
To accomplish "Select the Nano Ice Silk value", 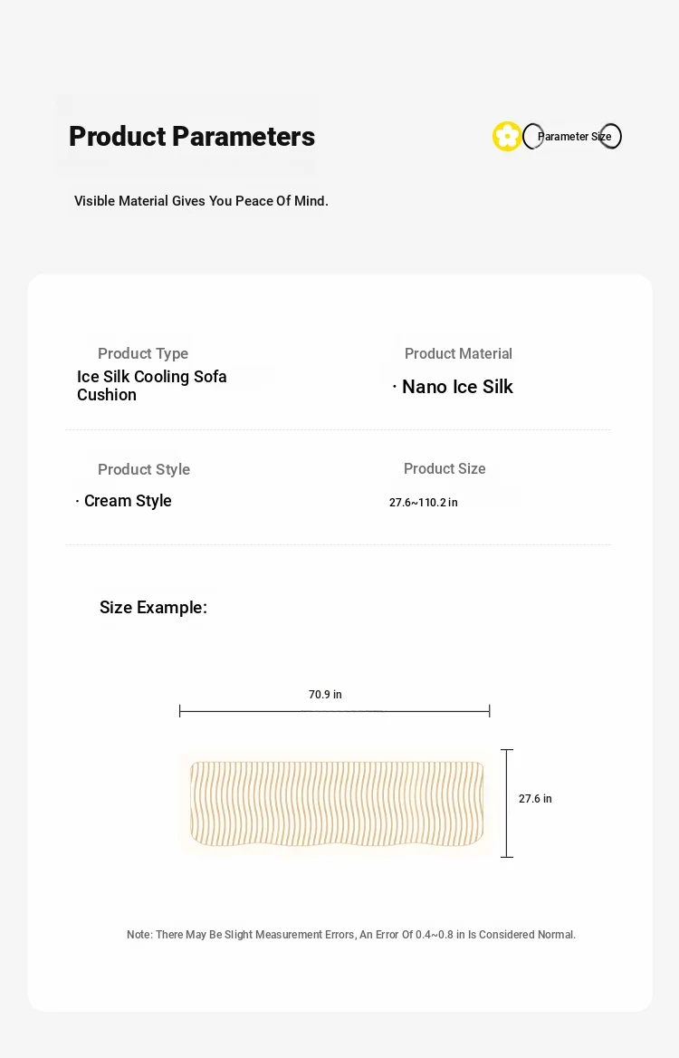I will tap(457, 387).
